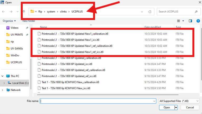Collapse the This PC tree node
Screen dimensions: 202x114
point(2,76)
